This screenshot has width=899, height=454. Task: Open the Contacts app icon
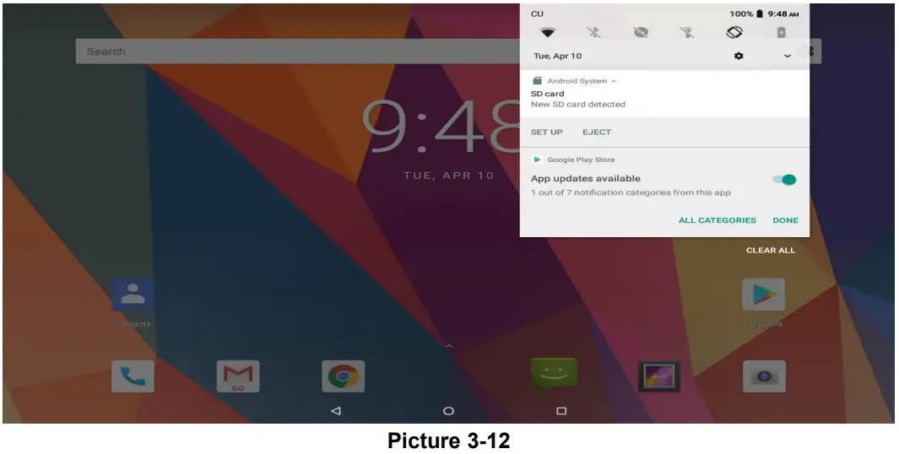(x=133, y=295)
